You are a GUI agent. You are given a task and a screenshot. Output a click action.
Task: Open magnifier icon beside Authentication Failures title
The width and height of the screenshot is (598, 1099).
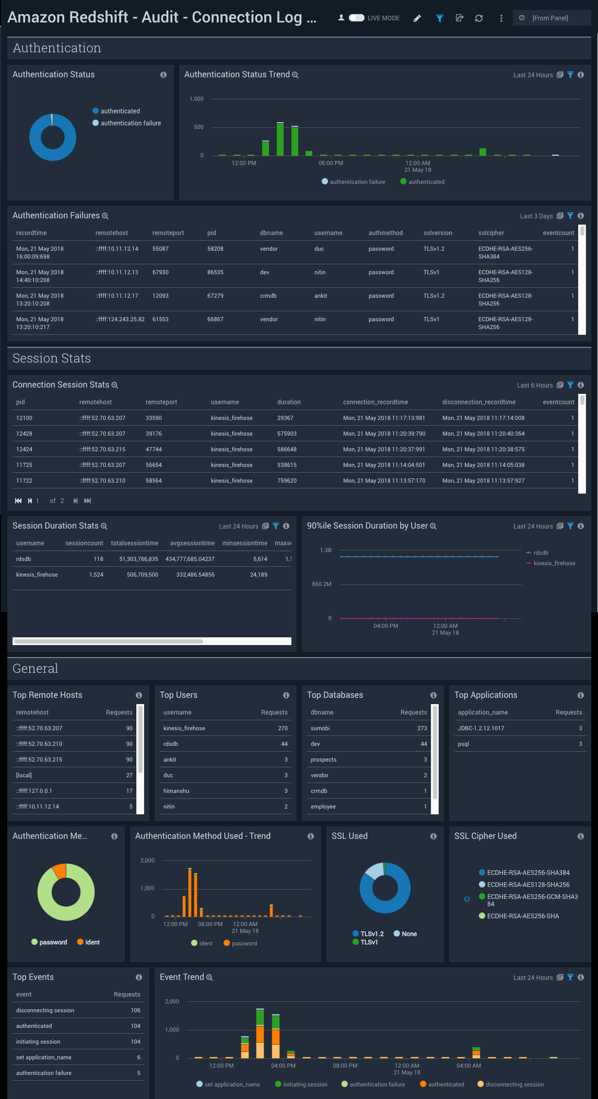[x=105, y=216]
